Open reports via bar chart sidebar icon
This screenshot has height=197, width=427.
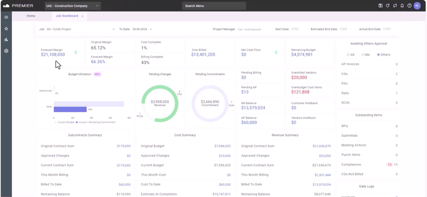(6, 39)
